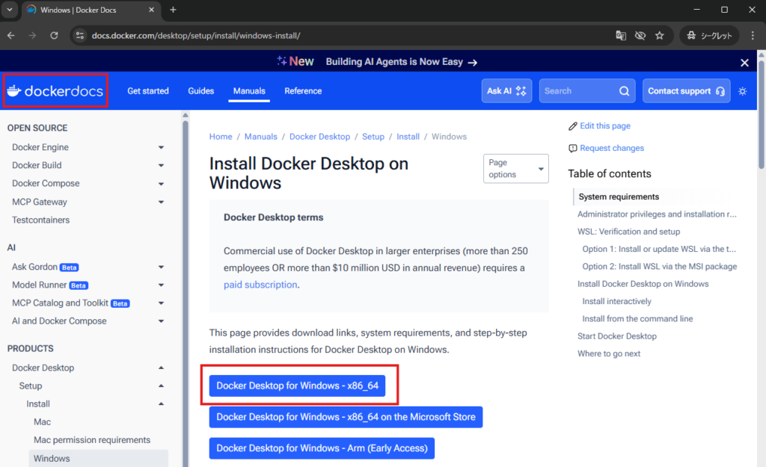Expand AI and Docker Compose section arrow
The height and width of the screenshot is (467, 766).
(x=161, y=321)
